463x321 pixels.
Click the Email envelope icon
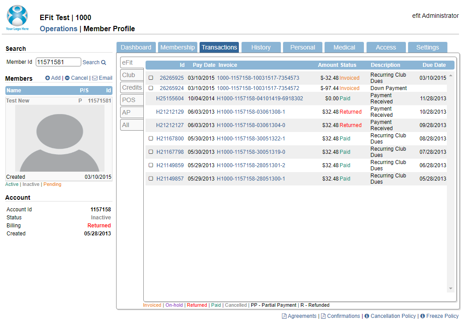coord(95,78)
